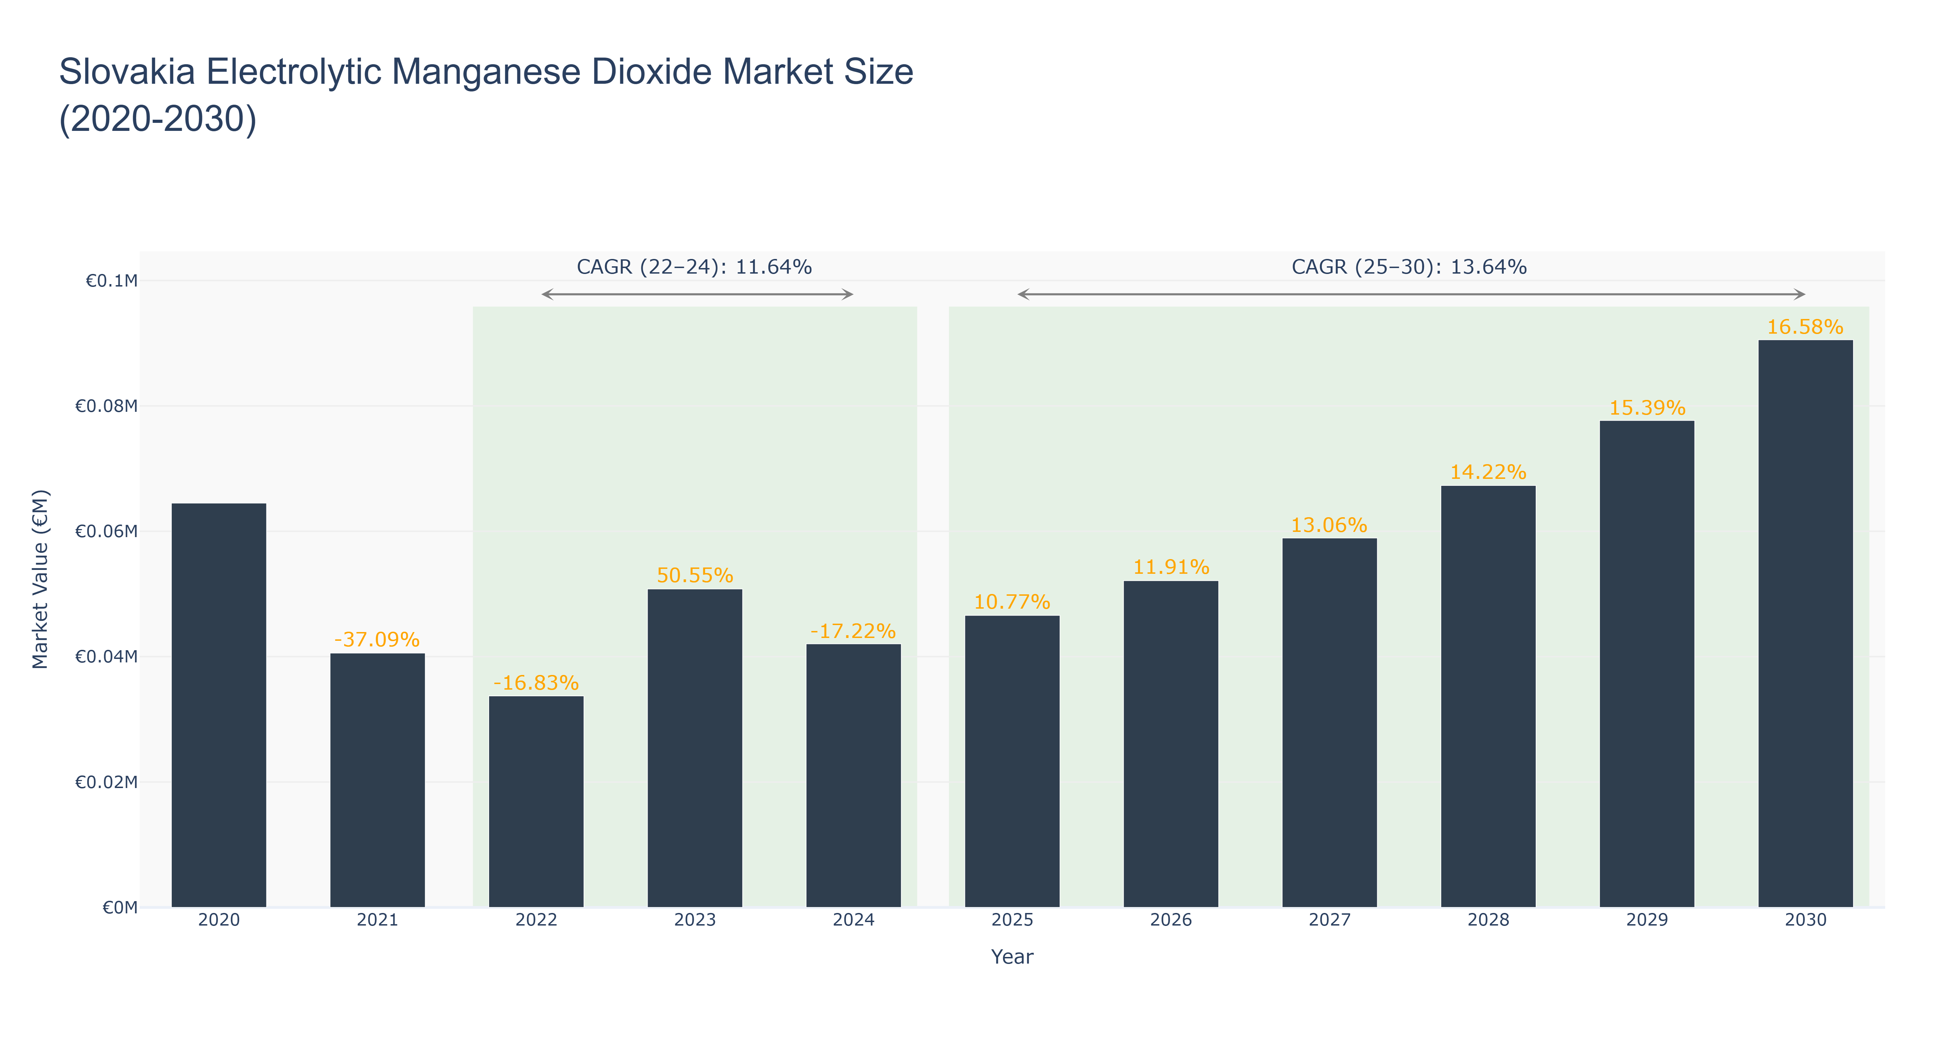Click the 2026 x-axis label

pos(1170,920)
